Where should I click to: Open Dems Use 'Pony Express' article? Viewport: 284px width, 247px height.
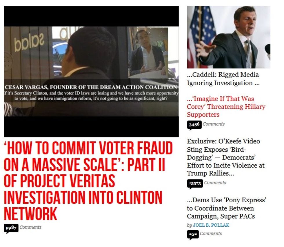coord(227,208)
